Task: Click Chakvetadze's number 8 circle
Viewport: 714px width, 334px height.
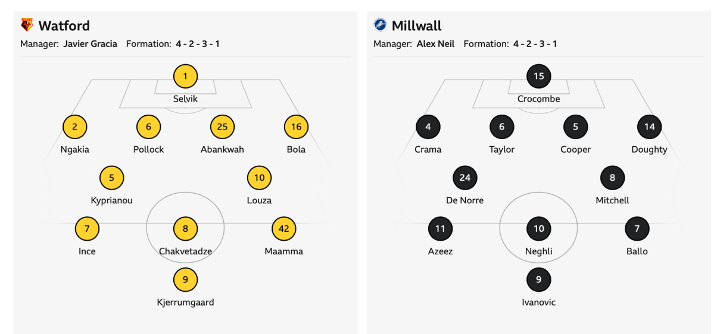Action: [185, 228]
